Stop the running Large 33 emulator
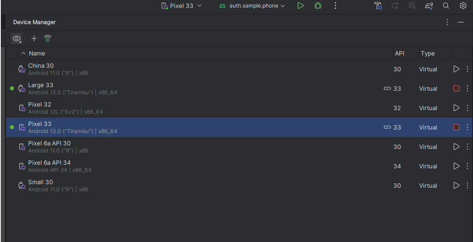Screen dimensions: 473x242 [x=456, y=88]
